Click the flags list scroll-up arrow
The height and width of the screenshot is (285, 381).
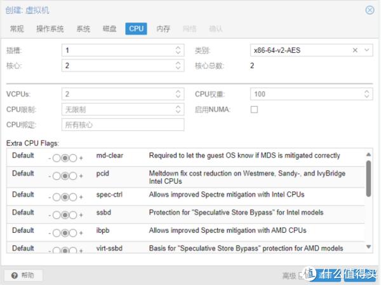[368, 155]
